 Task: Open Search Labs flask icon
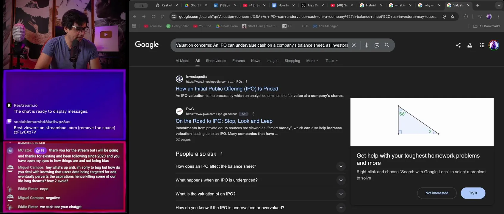pos(470,45)
